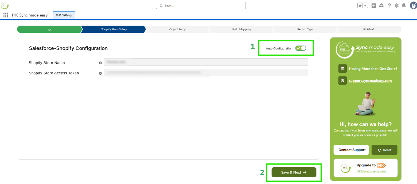Screen dimensions: 417x184
Task: Click the Reset button
Action: pyautogui.click(x=384, y=150)
